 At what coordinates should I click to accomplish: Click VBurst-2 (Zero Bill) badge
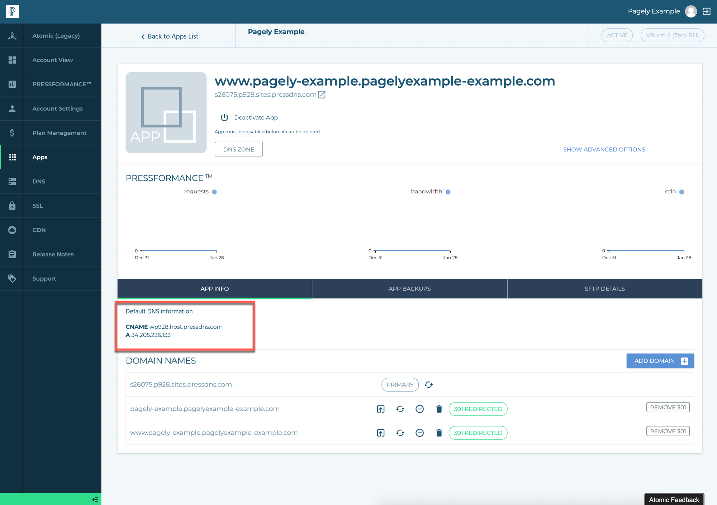(672, 35)
